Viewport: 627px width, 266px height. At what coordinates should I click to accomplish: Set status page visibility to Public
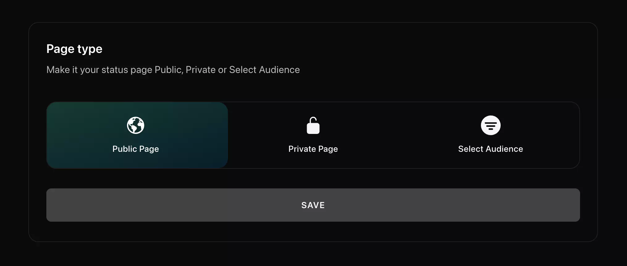[x=137, y=135]
